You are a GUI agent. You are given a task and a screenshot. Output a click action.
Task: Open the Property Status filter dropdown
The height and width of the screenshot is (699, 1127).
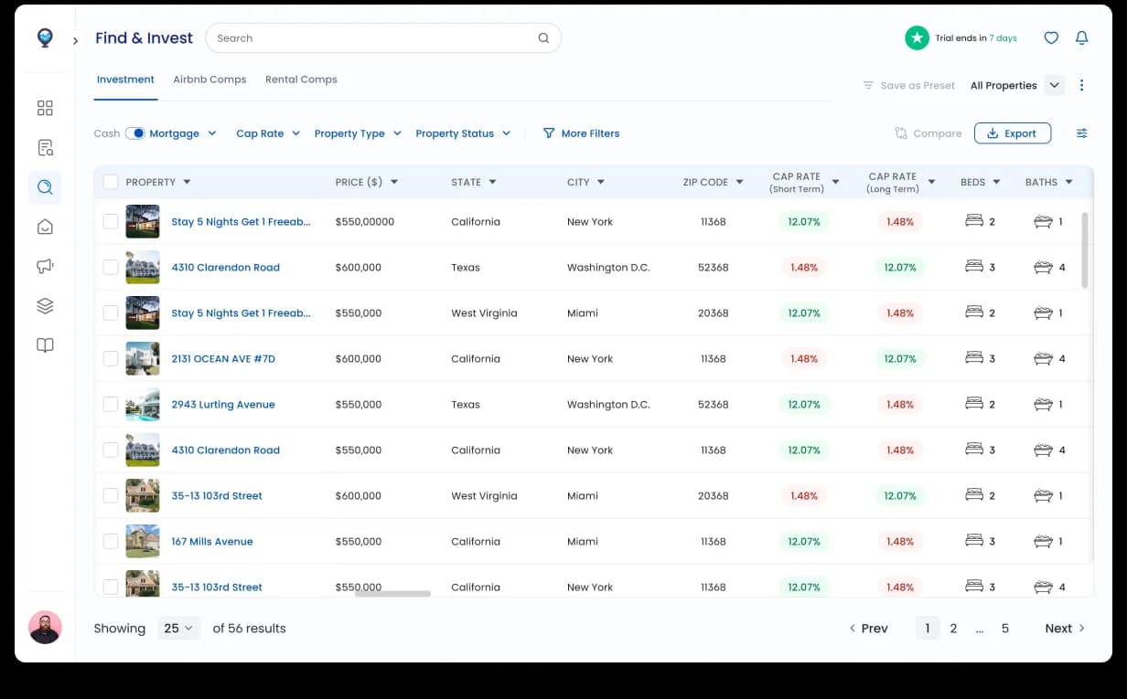point(463,133)
